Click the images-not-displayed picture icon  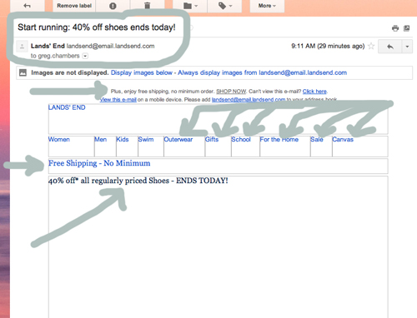pyautogui.click(x=23, y=72)
